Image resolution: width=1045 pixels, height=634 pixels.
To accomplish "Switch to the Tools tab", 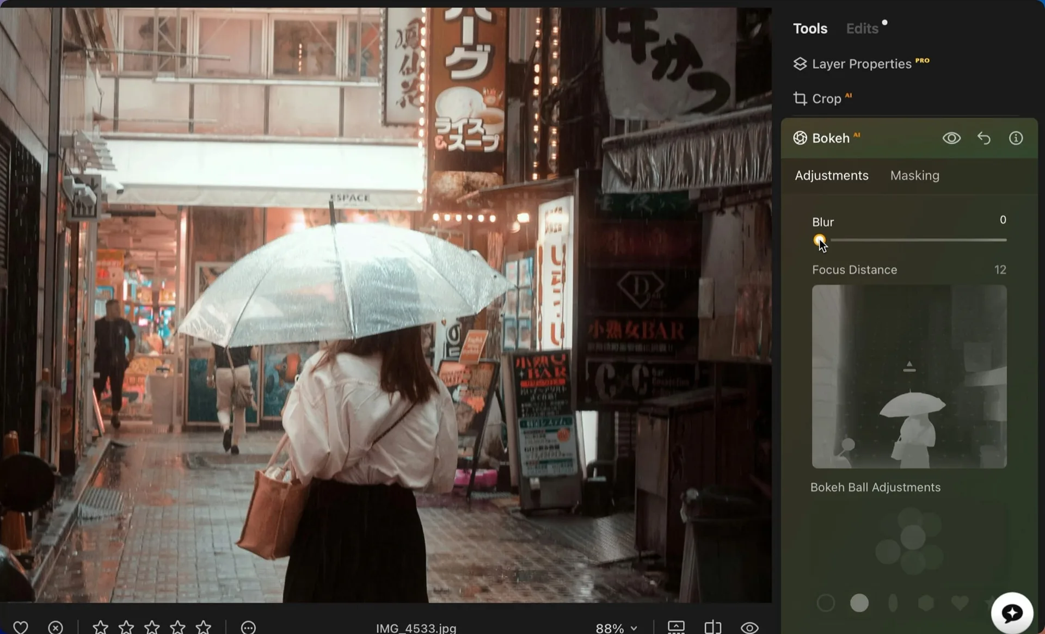I will [810, 28].
